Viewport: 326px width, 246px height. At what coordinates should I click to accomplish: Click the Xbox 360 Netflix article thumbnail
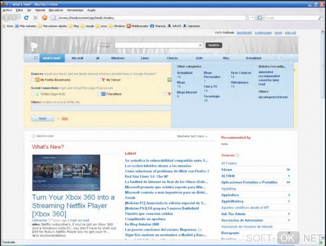coord(66,172)
